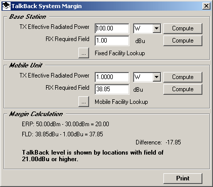Open Base Station power unit dropdown

(x=156, y=28)
